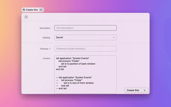Click the Description label
The width and height of the screenshot is (171, 107).
coord(45,28)
